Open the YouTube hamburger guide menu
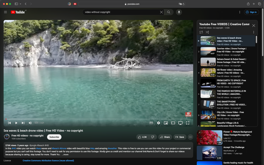This screenshot has height=165, width=264. 5,12
